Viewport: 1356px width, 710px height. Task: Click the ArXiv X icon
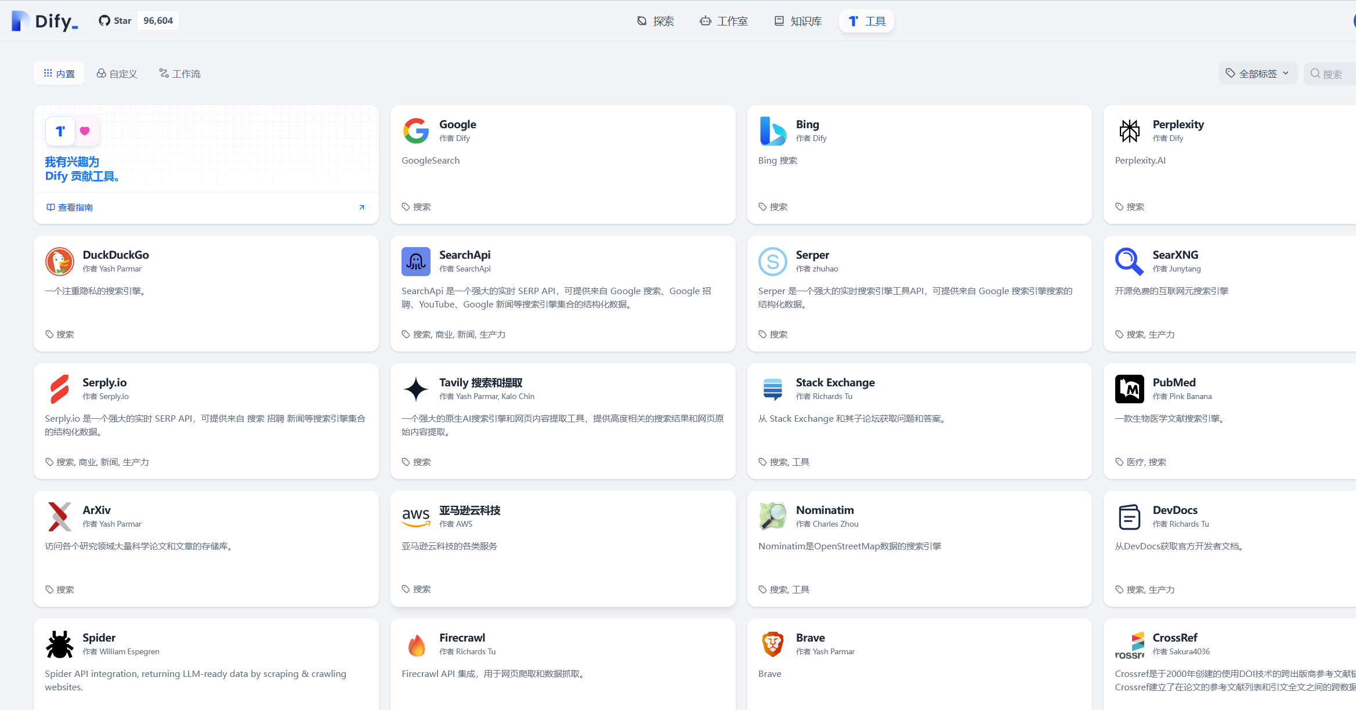coord(60,517)
